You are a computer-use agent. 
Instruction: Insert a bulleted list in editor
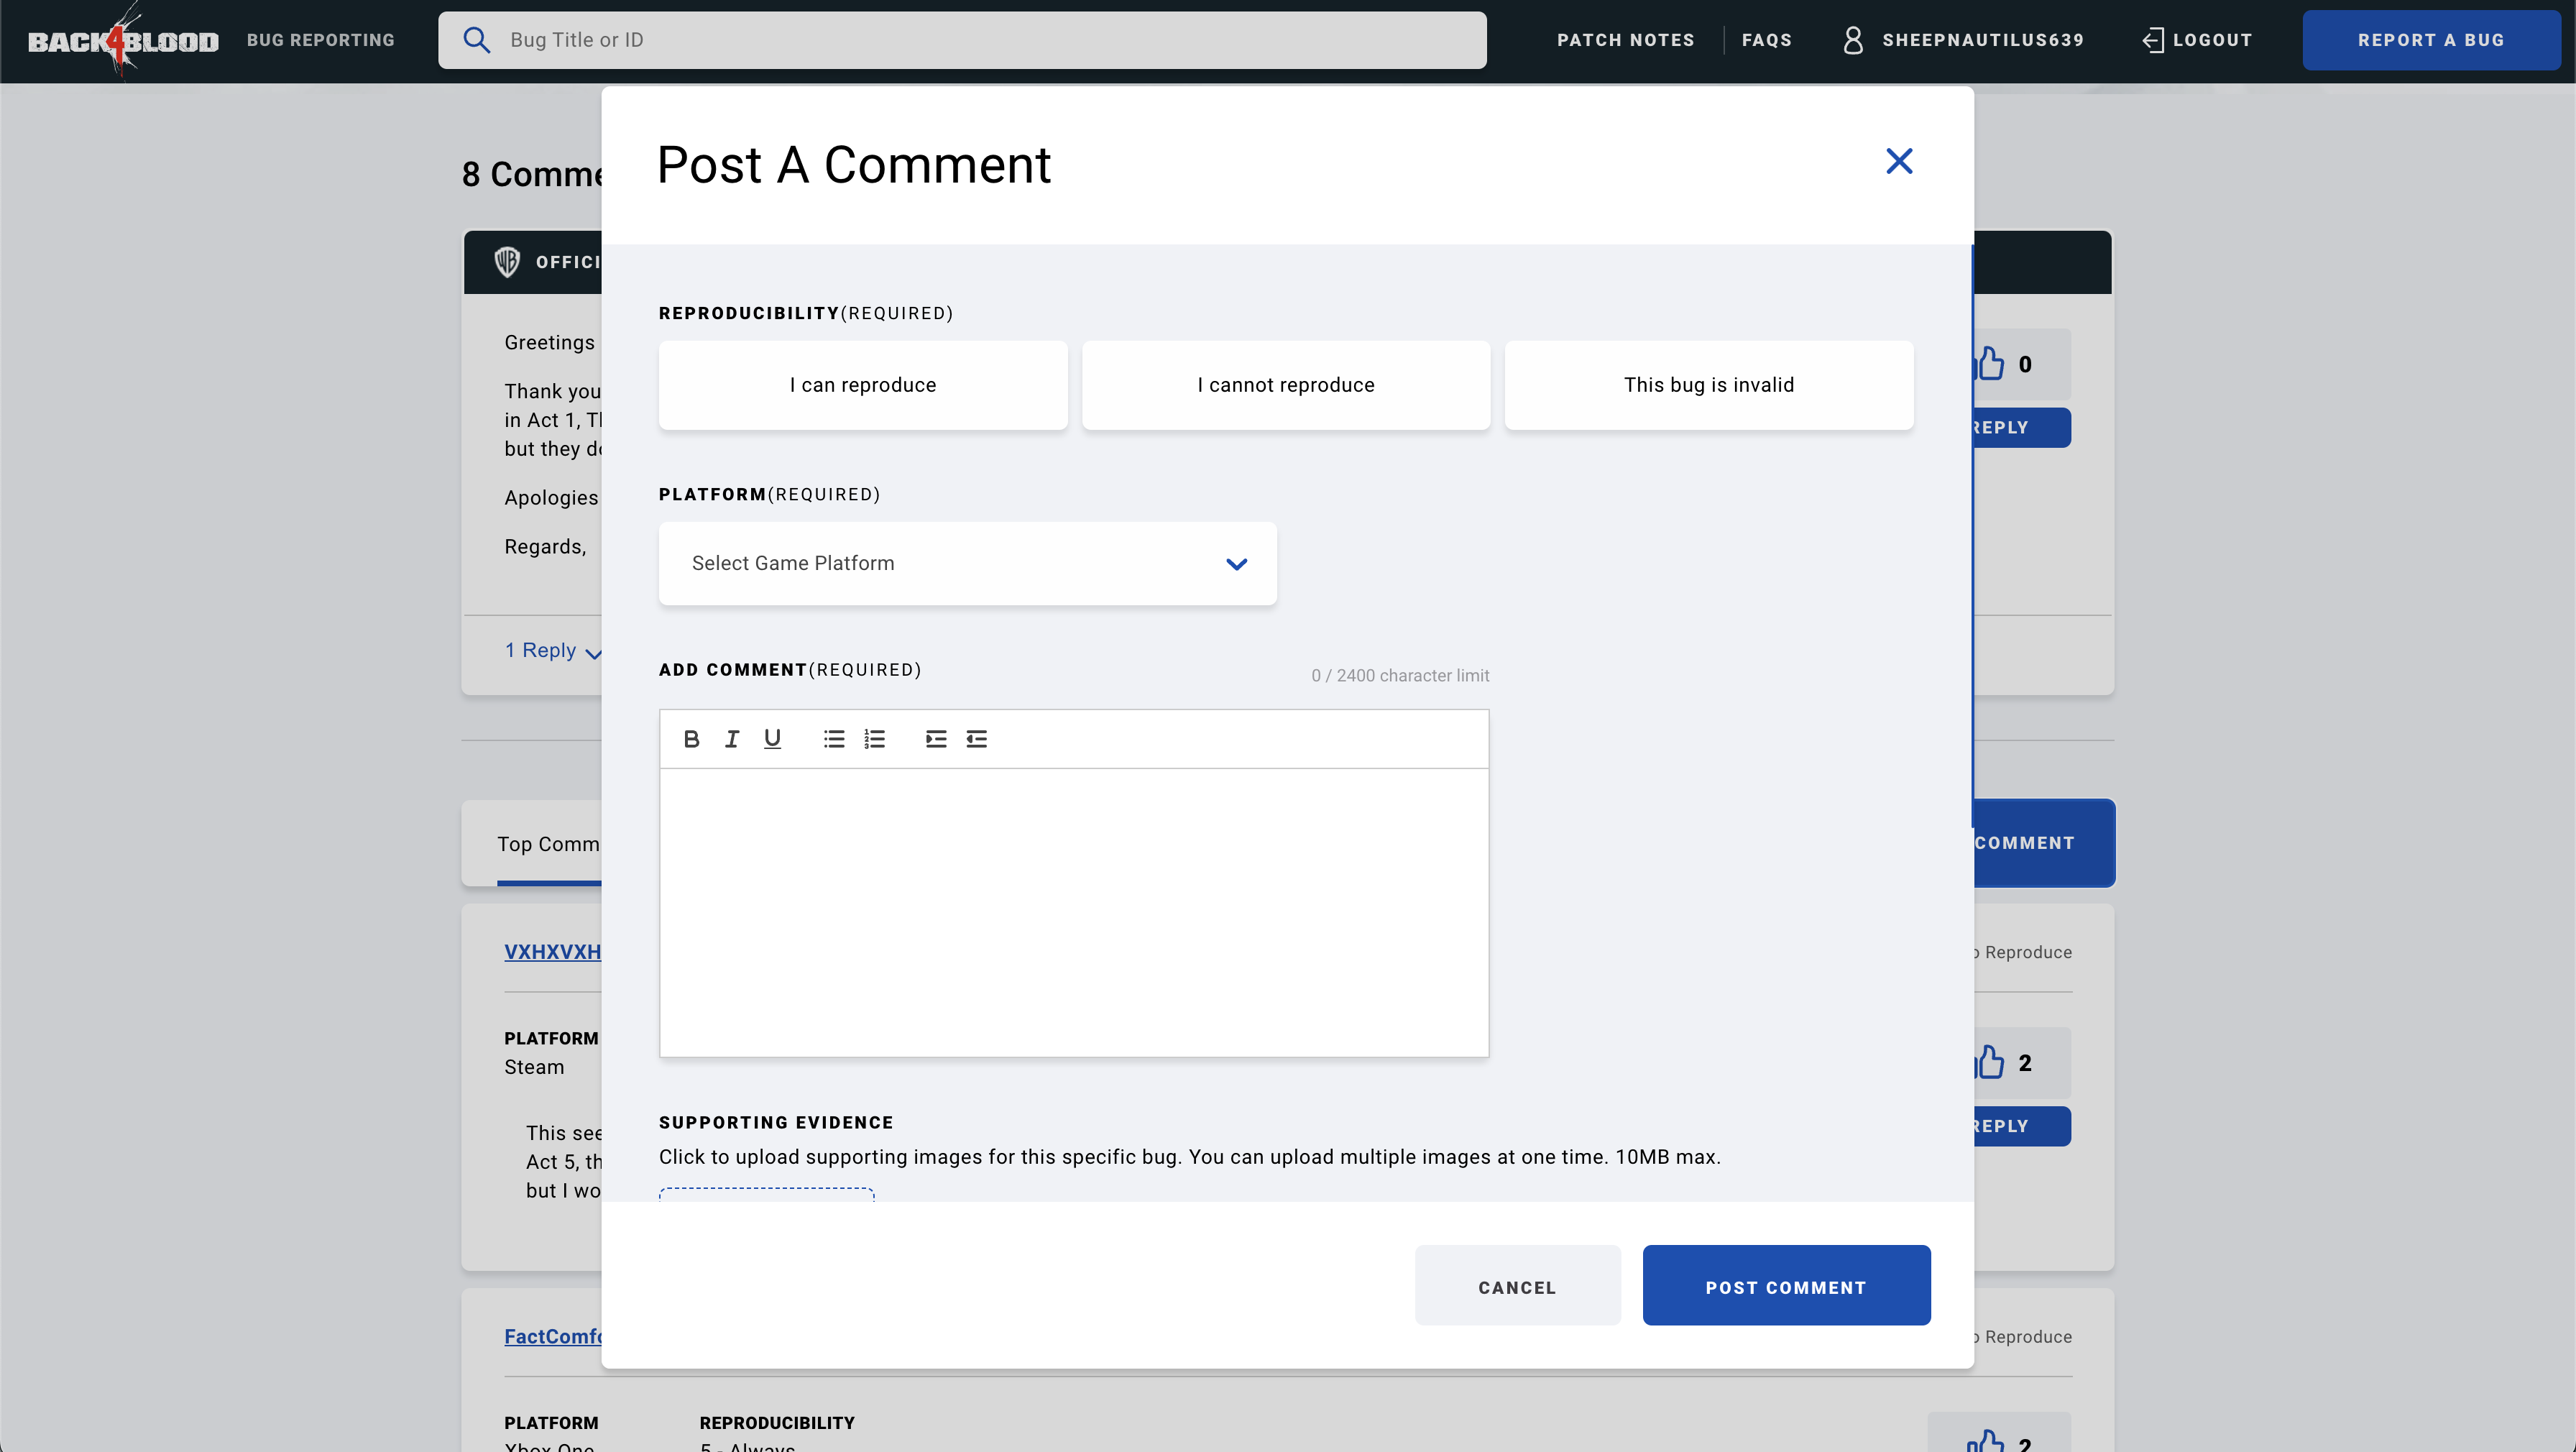pos(834,739)
